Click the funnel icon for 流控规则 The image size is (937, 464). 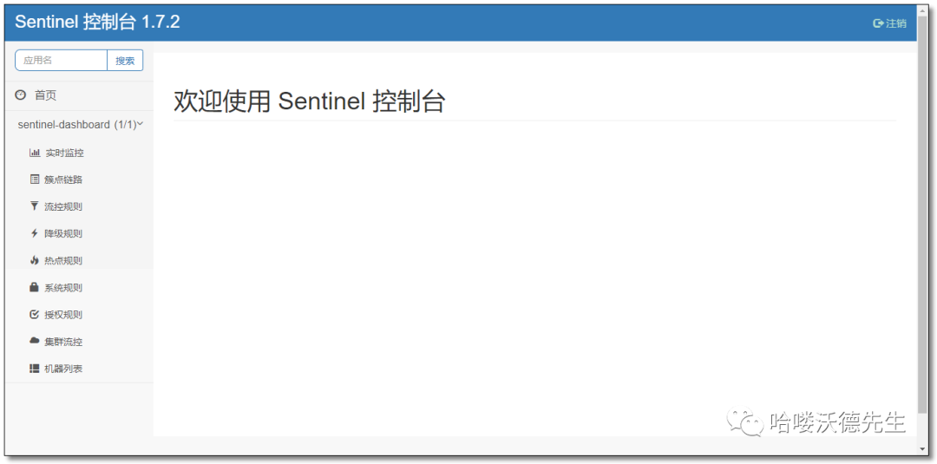point(35,206)
